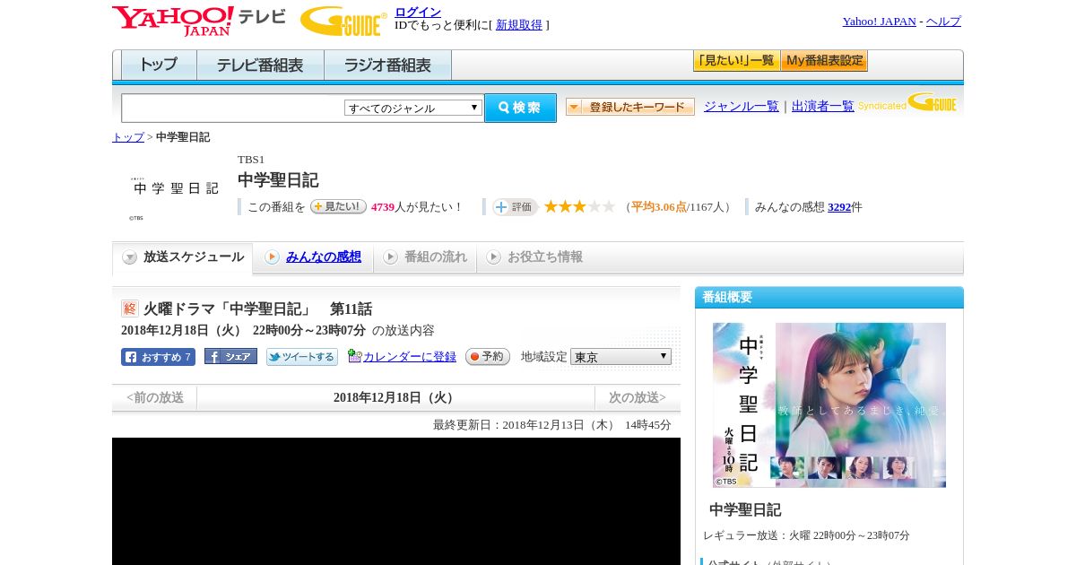Click the plus 評価 button
1076x565 pixels.
click(515, 207)
